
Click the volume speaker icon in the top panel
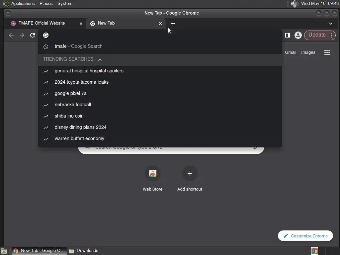coord(294,4)
